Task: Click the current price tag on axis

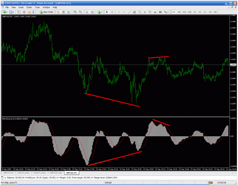Action: pyautogui.click(x=233, y=65)
